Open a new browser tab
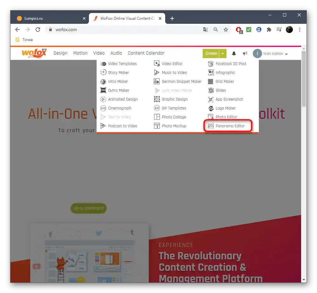 [x=172, y=18]
